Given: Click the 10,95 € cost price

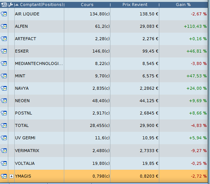Looking at the screenshot, I should [150, 138].
